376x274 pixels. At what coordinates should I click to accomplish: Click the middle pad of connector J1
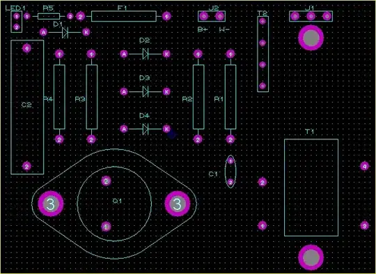311,16
